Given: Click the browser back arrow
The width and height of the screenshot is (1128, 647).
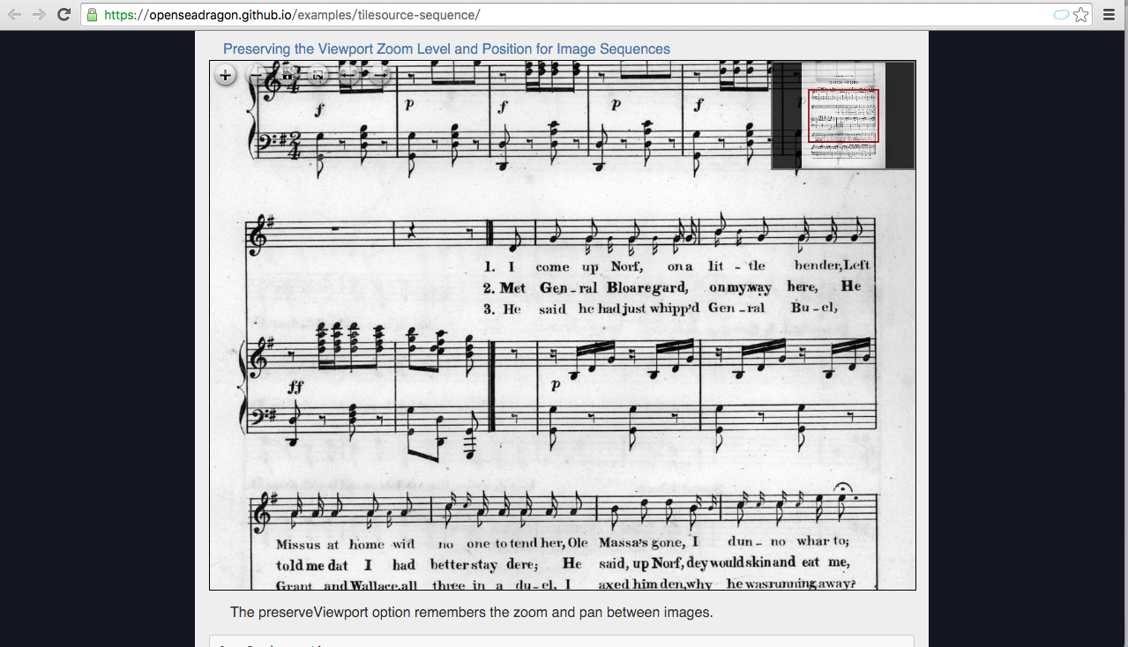Looking at the screenshot, I should (x=14, y=15).
